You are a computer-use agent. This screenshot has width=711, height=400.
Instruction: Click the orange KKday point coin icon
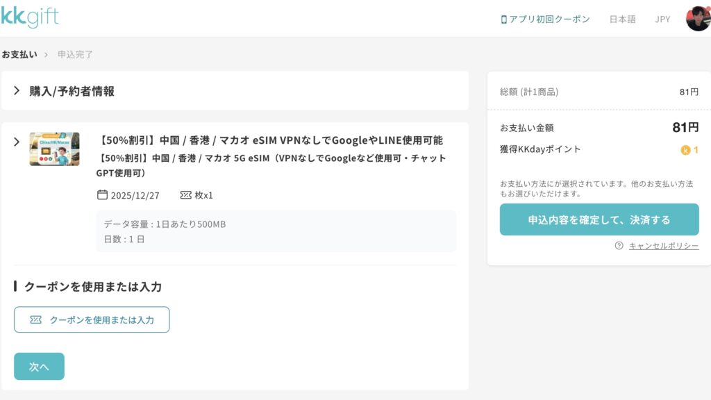tap(686, 150)
